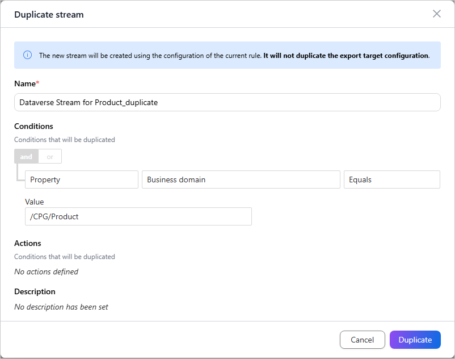Click the 'No description has been set' text
Screen dimensions: 455x359
(x=61, y=307)
